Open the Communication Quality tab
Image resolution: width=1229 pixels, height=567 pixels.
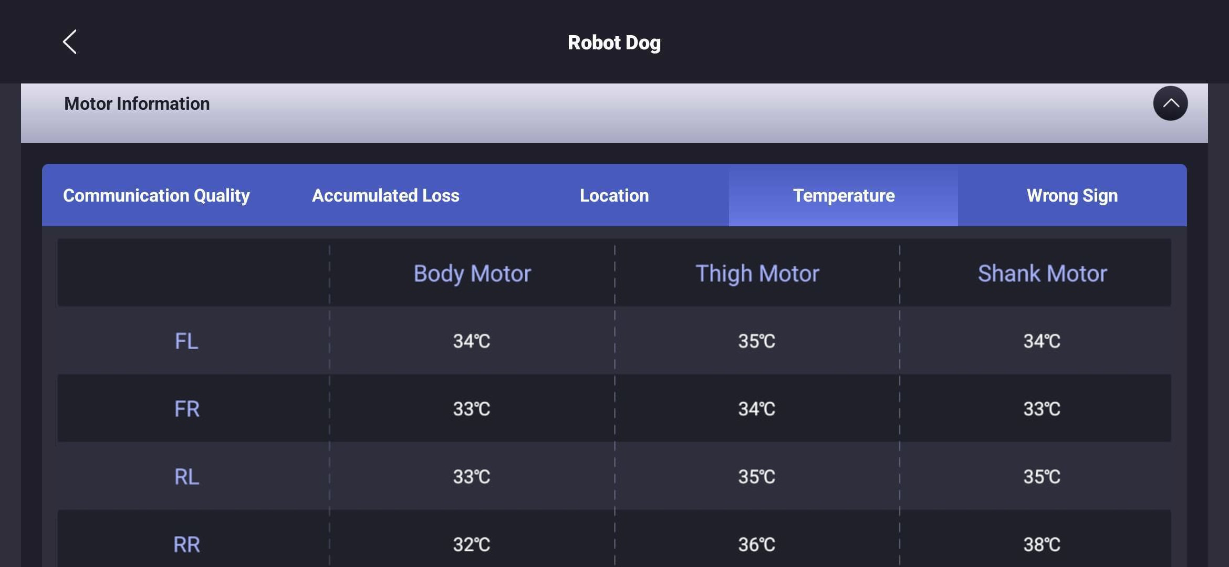click(x=157, y=195)
